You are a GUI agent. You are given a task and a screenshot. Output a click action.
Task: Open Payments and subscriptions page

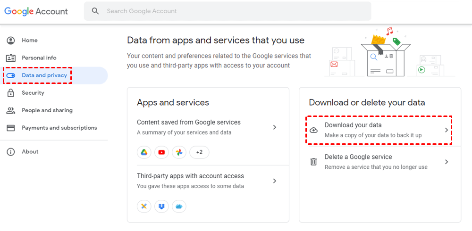tap(59, 128)
